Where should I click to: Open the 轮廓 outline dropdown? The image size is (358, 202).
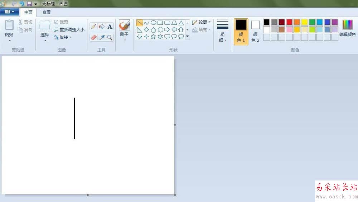click(201, 22)
